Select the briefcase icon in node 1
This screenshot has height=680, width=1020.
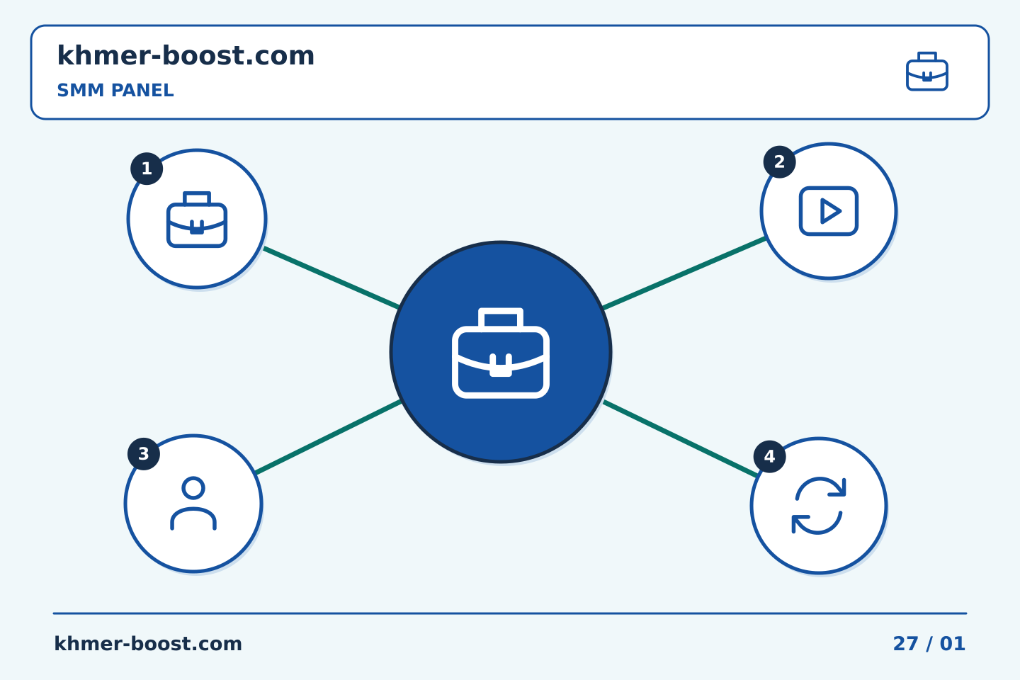coord(197,219)
